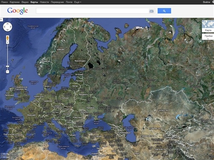Click the Туркменистан label on the map

click(147, 136)
